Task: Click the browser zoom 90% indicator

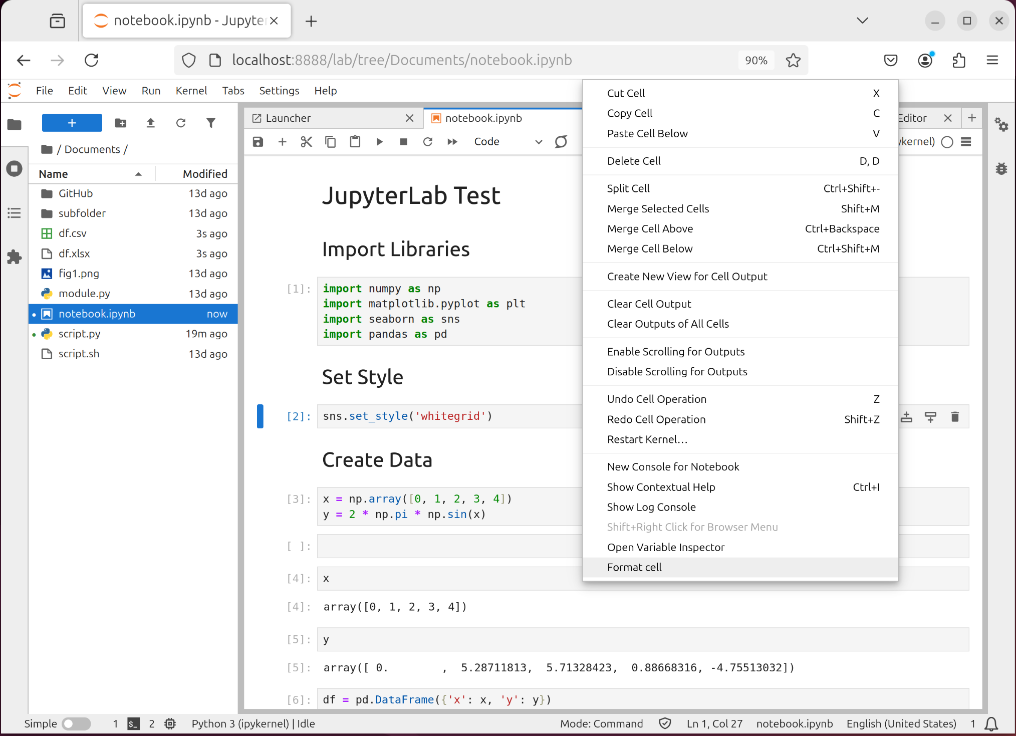Action: click(x=756, y=60)
